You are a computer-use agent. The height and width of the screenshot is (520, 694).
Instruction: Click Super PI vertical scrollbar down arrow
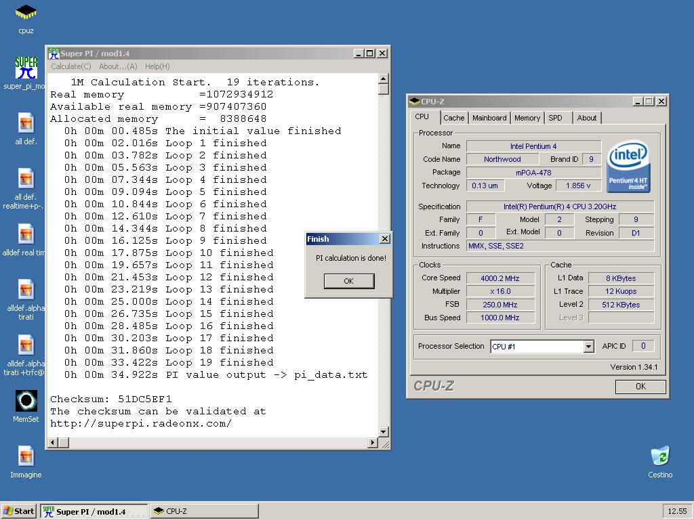tap(384, 431)
